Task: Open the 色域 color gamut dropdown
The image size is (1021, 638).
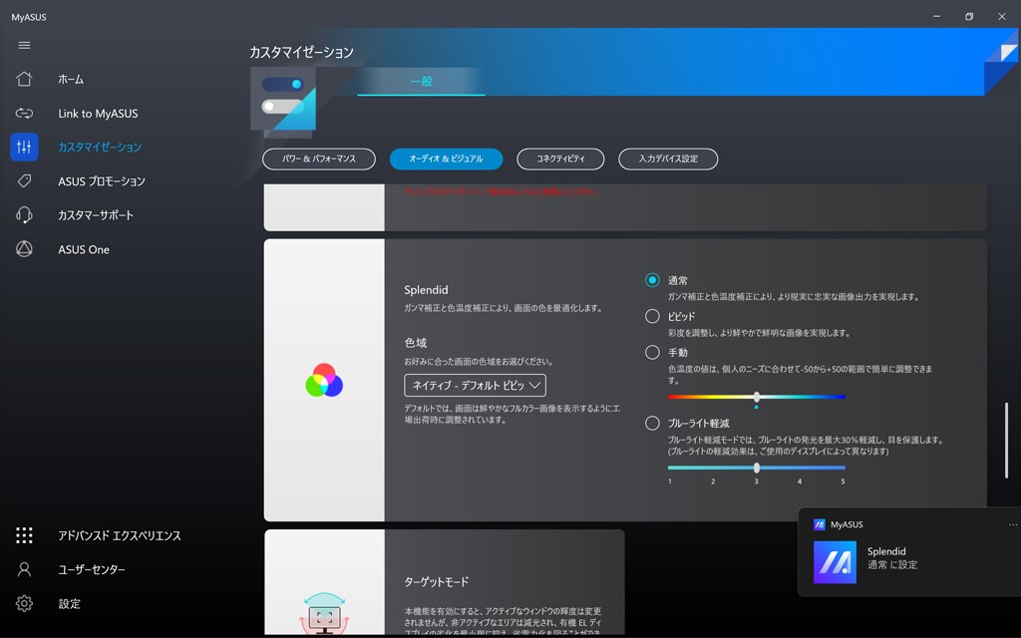Action: point(476,386)
